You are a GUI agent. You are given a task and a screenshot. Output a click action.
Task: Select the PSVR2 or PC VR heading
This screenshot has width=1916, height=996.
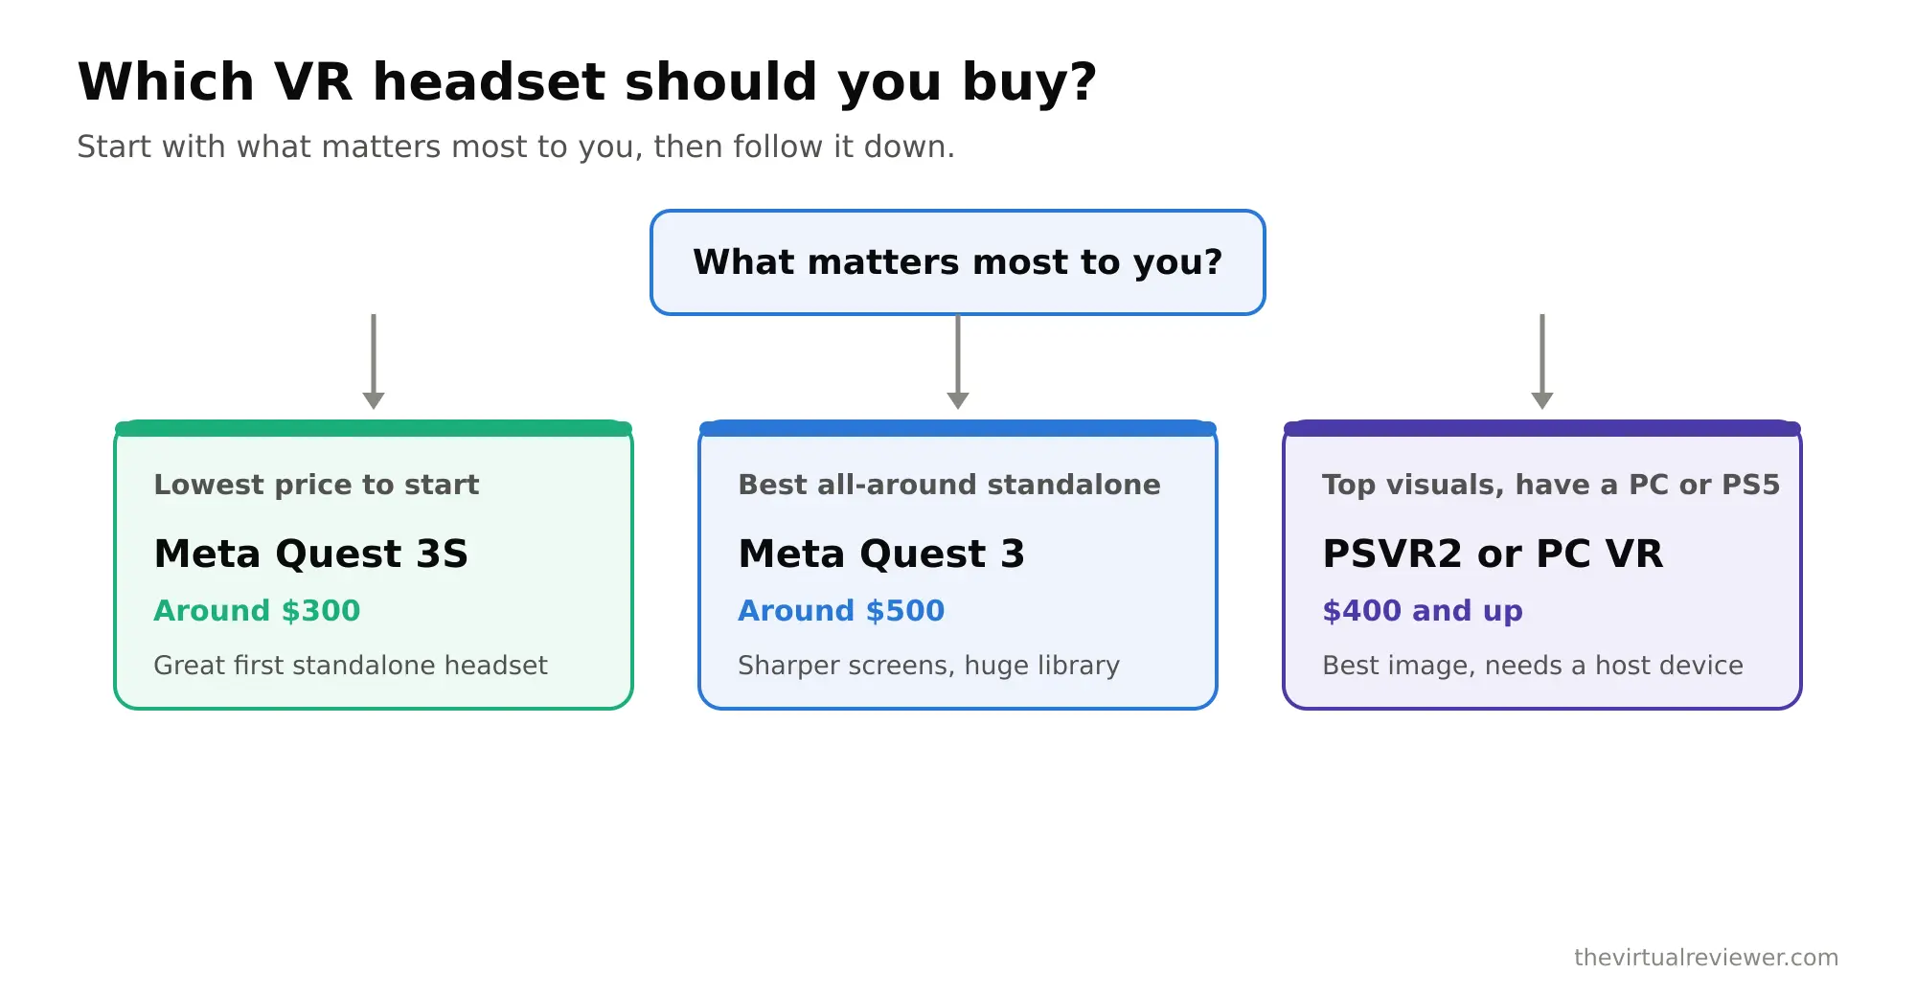[x=1493, y=554]
